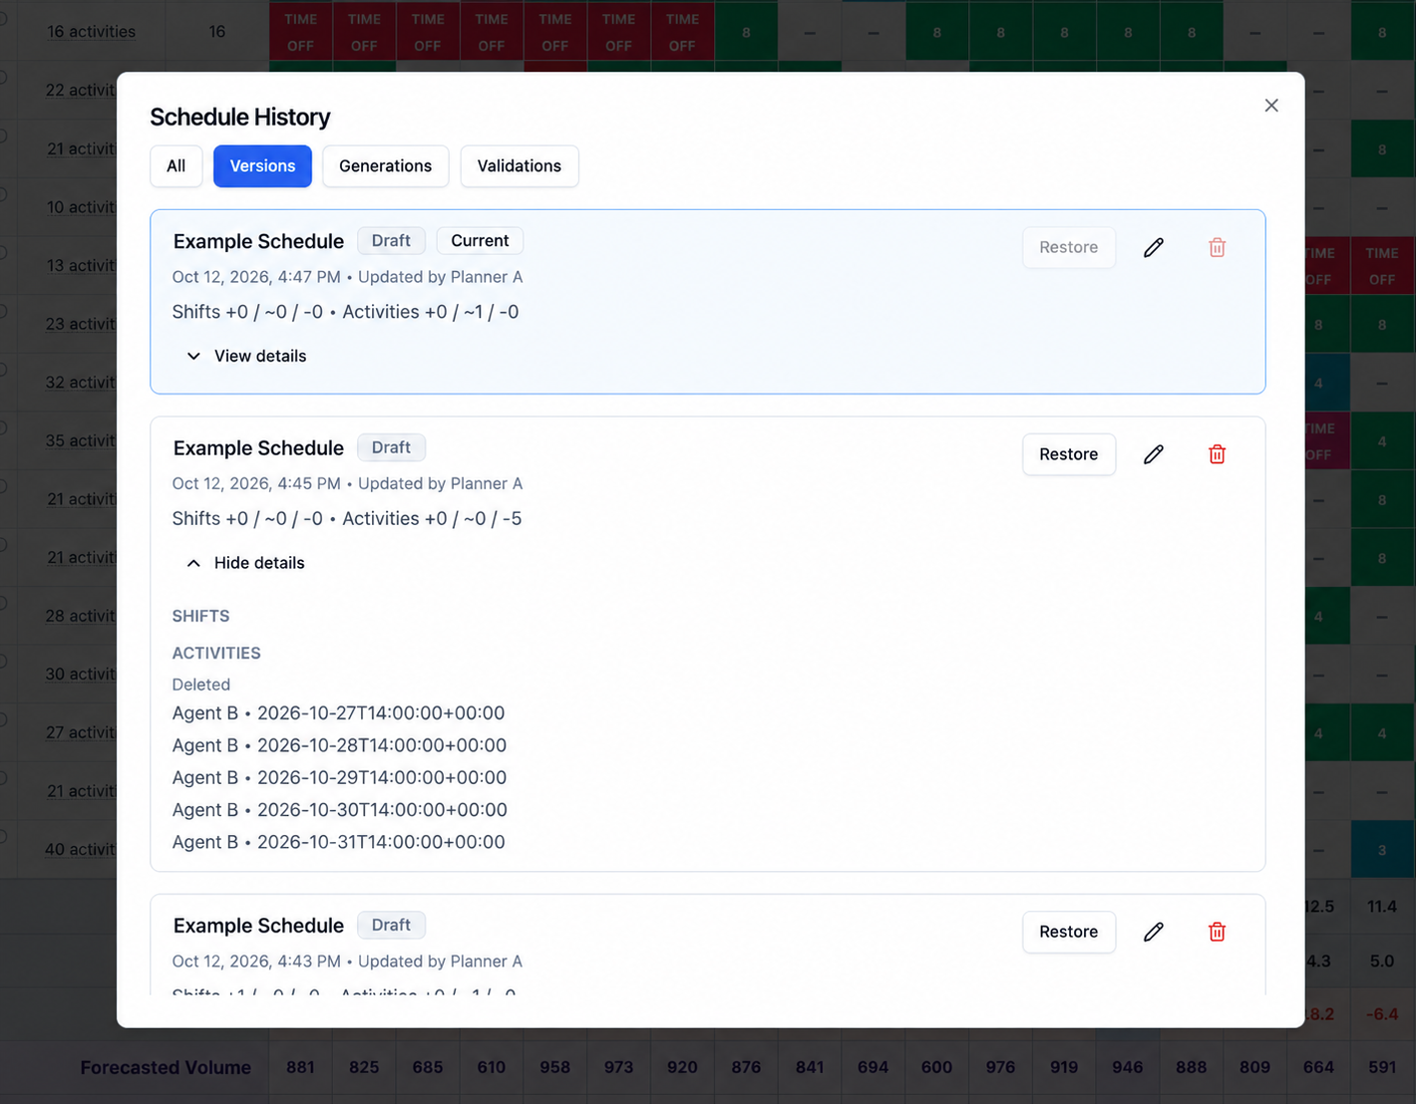
Task: Open the Generations tab
Action: (x=385, y=166)
